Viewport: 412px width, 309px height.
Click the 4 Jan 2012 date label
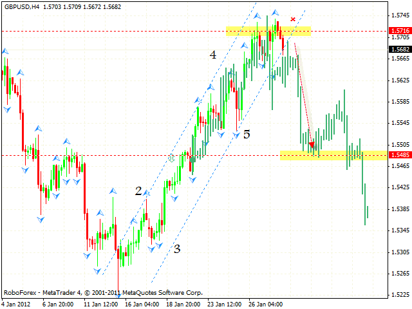click(17, 303)
